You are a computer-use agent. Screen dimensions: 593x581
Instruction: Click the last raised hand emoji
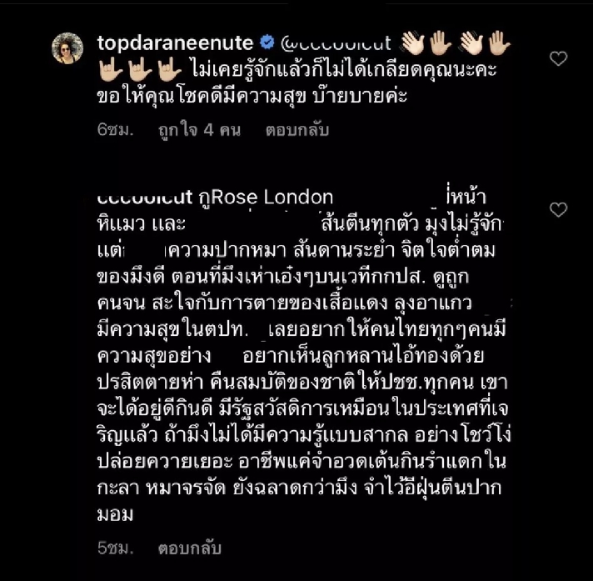click(499, 43)
